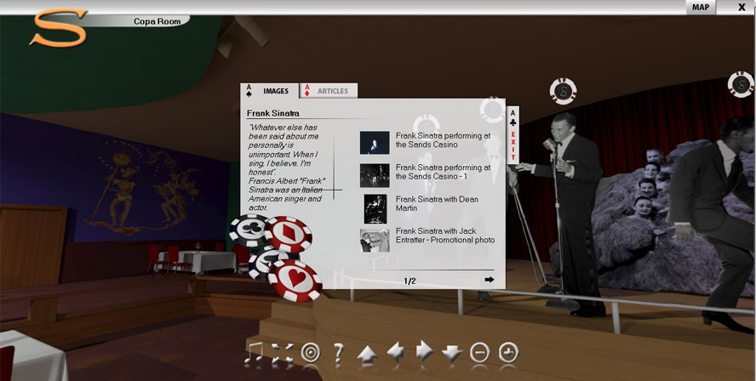Move forward with the up arrow

[367, 354]
